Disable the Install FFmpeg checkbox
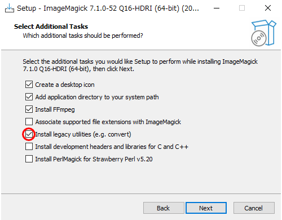Screen dimensions: 282x220 (x=29, y=109)
